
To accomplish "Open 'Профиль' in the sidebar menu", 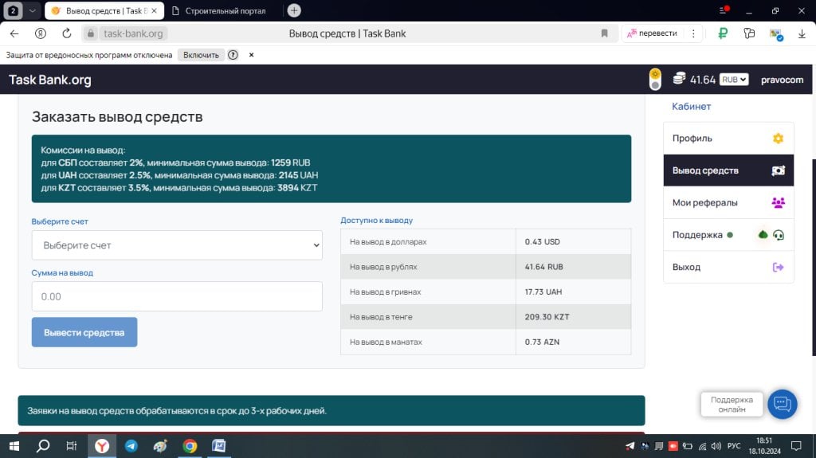I will (x=728, y=139).
